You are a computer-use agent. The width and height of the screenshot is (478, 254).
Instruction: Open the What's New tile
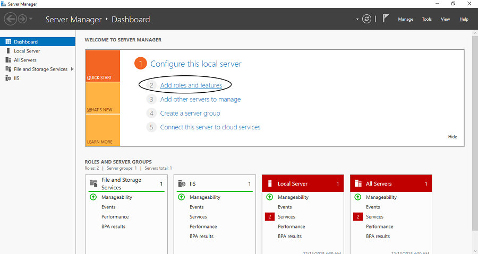click(103, 98)
